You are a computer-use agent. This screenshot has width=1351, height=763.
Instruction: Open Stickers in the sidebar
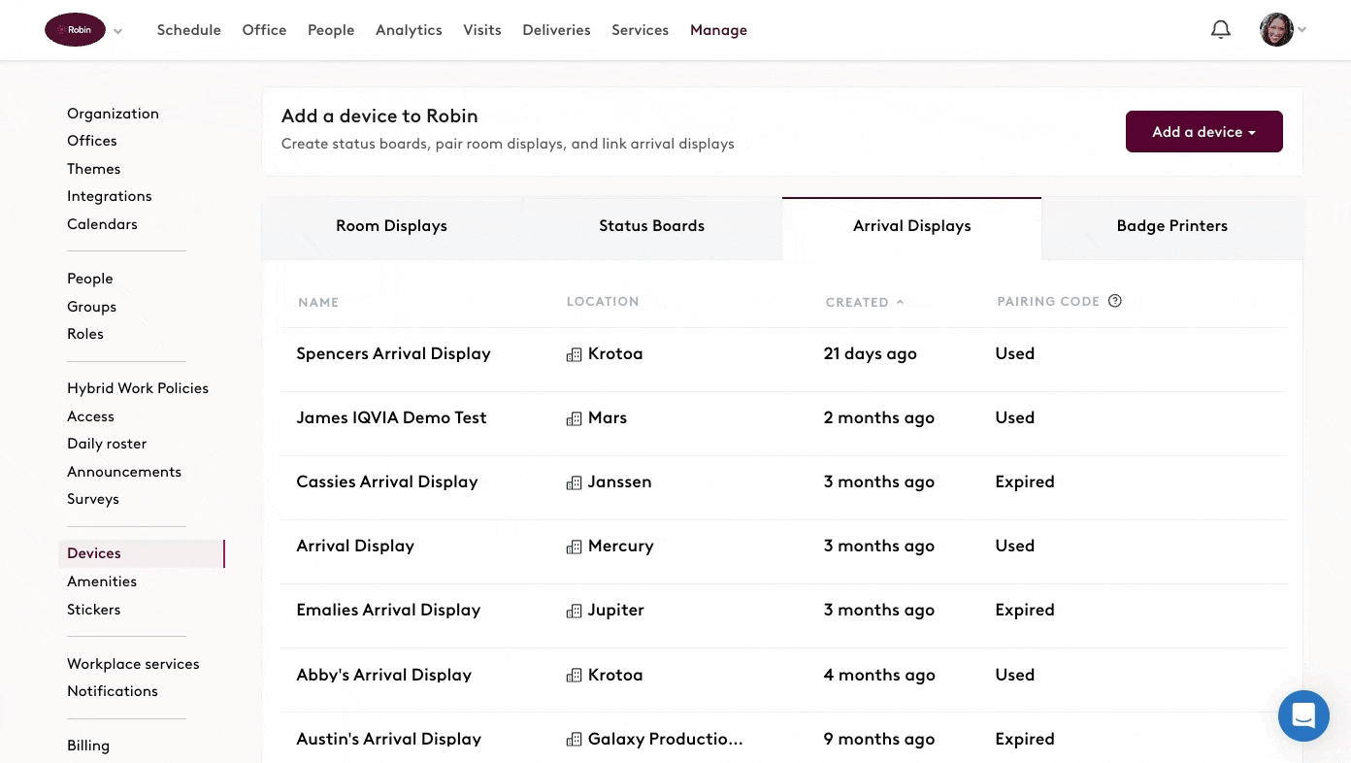point(94,610)
